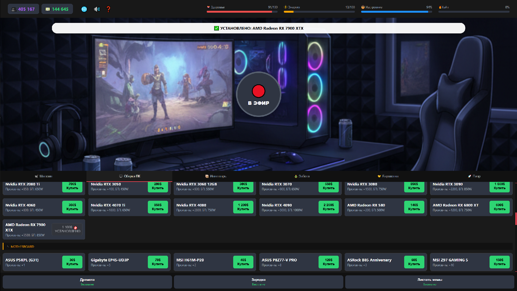
Task: Click the Хайп fire icon
Action: tap(440, 7)
